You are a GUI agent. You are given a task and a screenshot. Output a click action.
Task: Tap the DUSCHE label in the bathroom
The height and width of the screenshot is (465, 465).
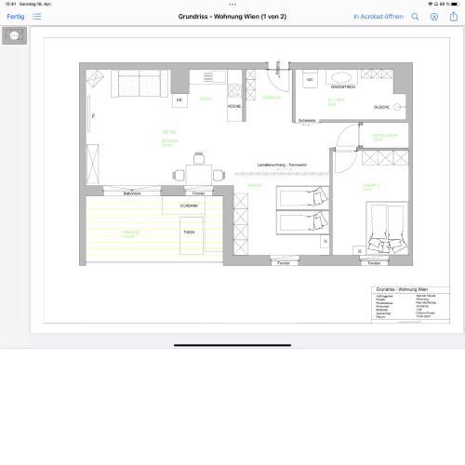[381, 107]
